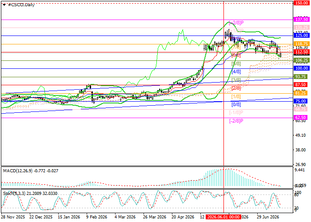Click the 4 Mar 2026 date label

coord(125,217)
